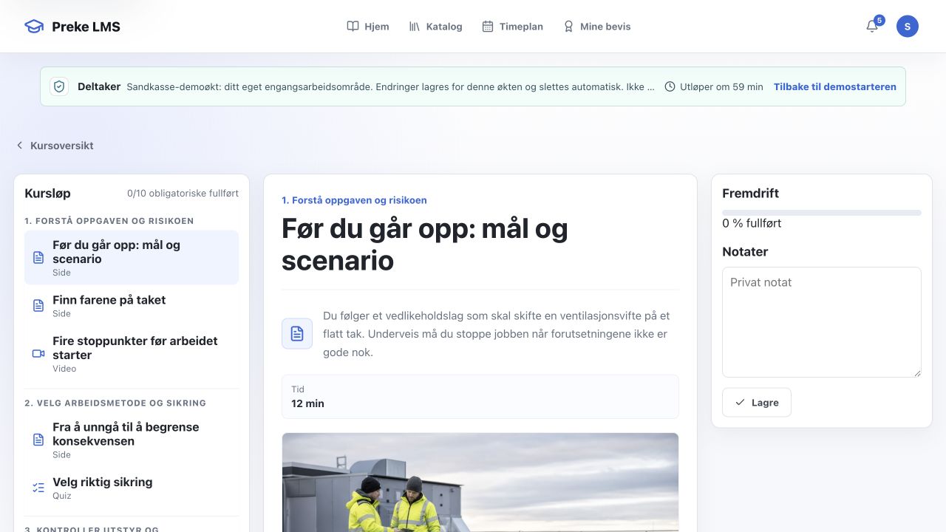This screenshot has height=532, width=946.
Task: Open lesson Finn farene på taket
Action: (x=132, y=305)
